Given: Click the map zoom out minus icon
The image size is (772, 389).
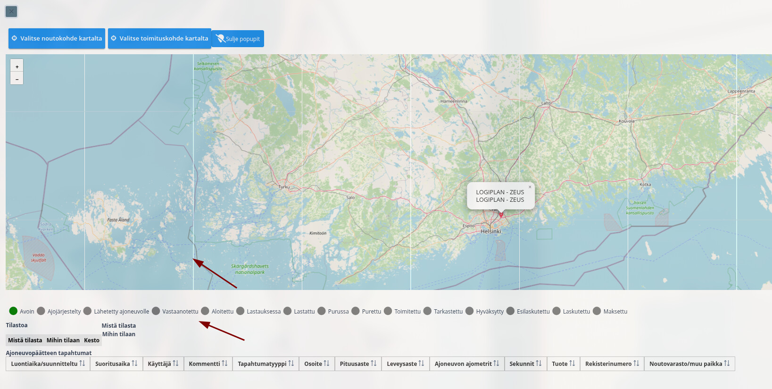Looking at the screenshot, I should click(17, 79).
